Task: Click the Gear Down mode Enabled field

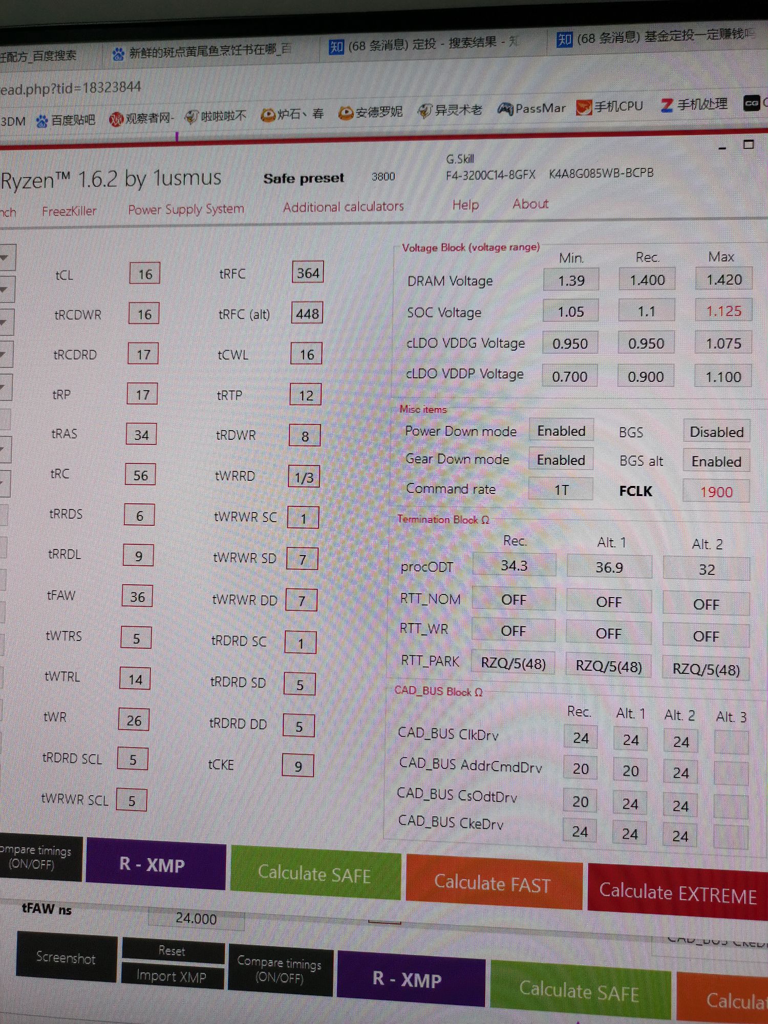Action: click(x=561, y=460)
